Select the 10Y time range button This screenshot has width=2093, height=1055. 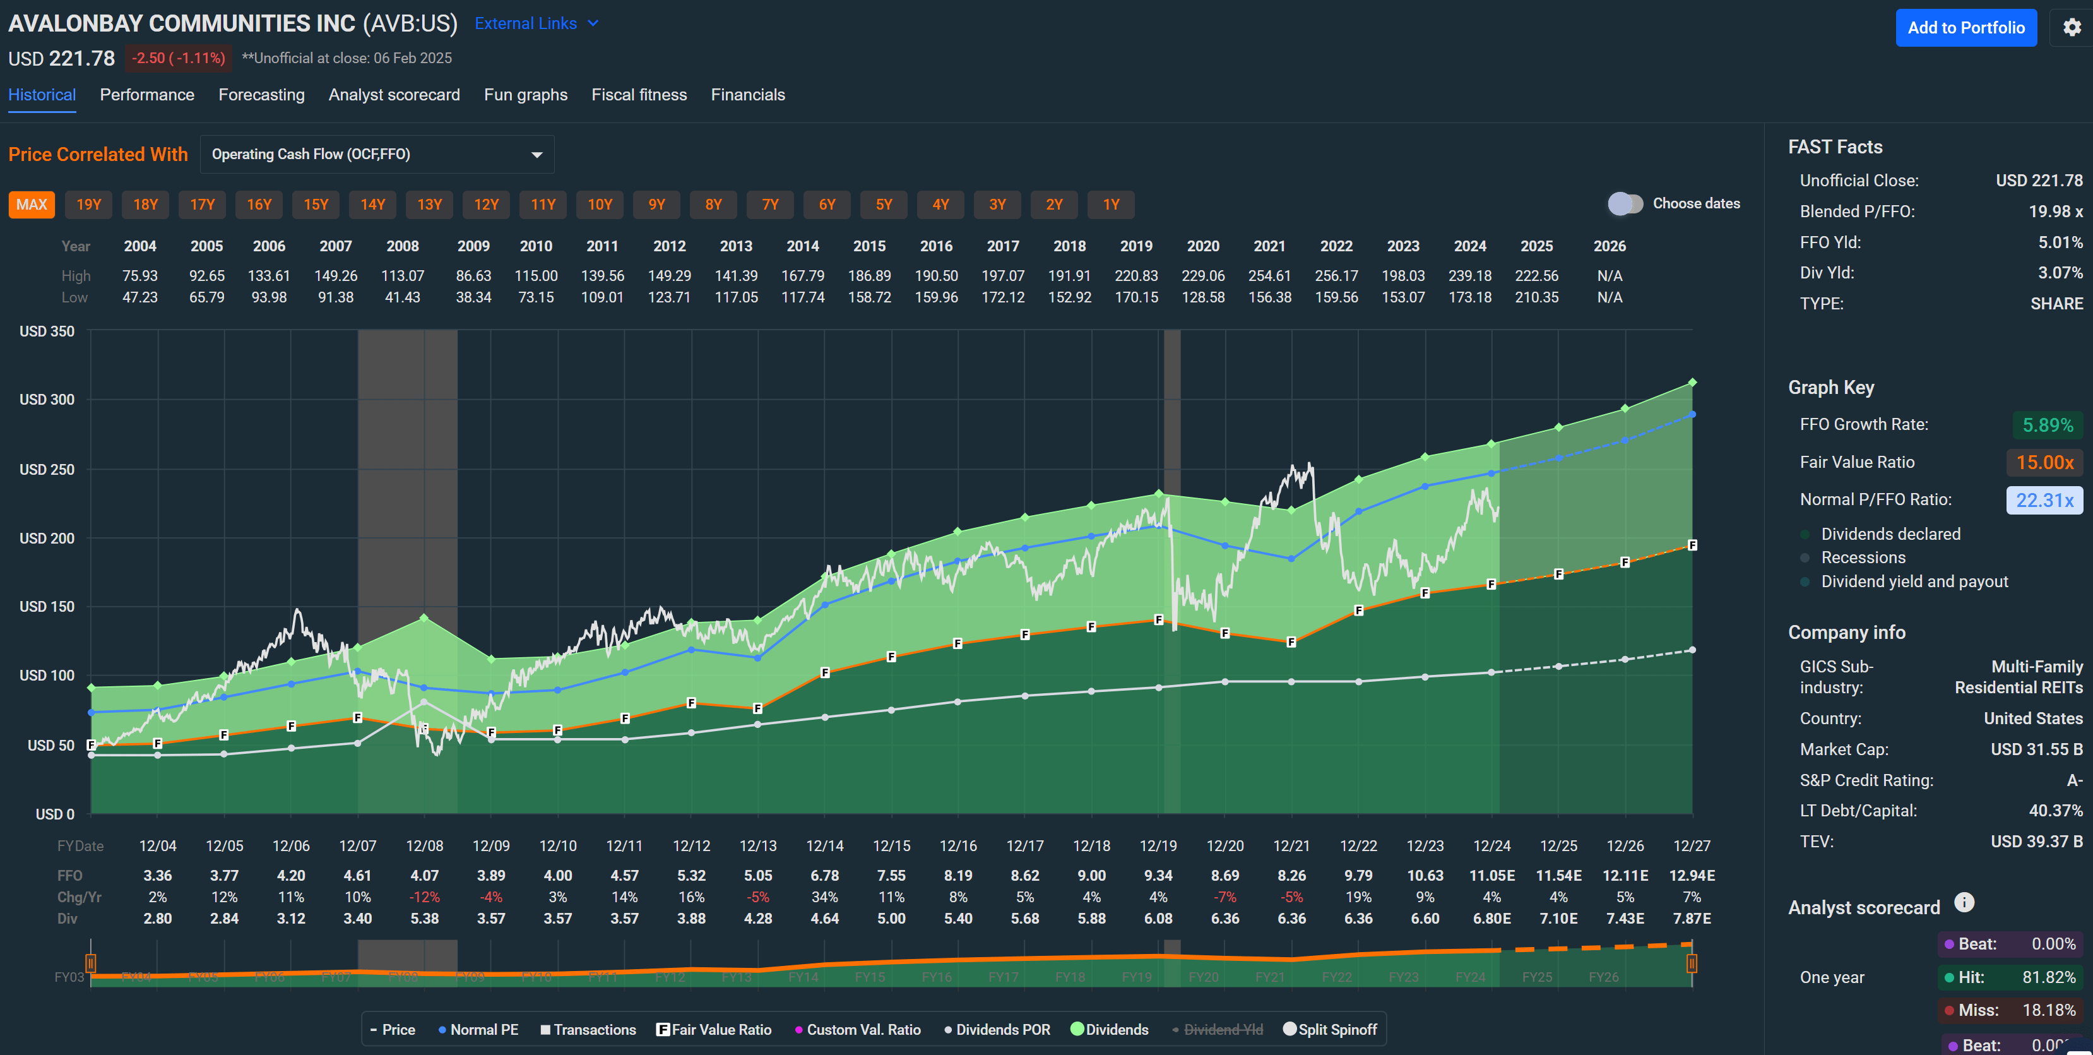(x=600, y=204)
